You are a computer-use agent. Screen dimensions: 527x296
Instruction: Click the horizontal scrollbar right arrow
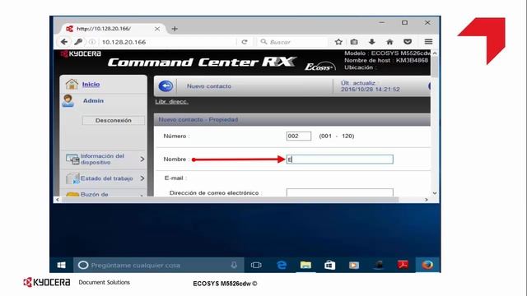point(427,200)
